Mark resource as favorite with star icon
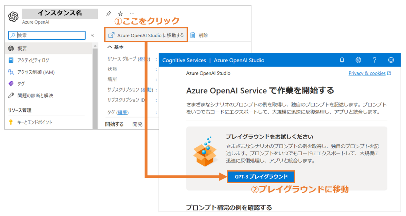The width and height of the screenshot is (406, 216). [x=120, y=14]
